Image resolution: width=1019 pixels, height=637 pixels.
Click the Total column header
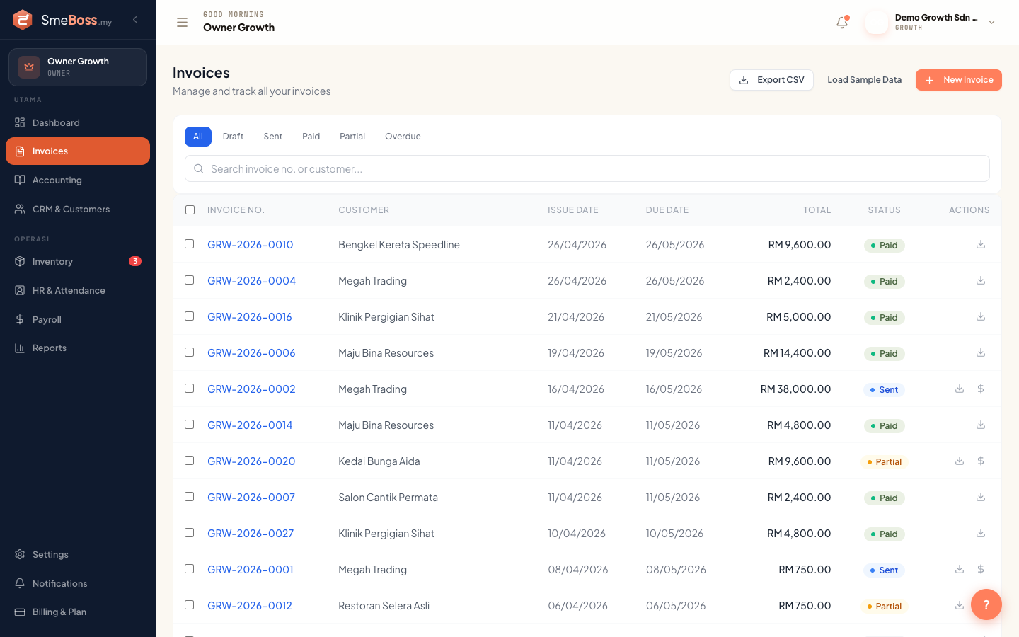817,210
